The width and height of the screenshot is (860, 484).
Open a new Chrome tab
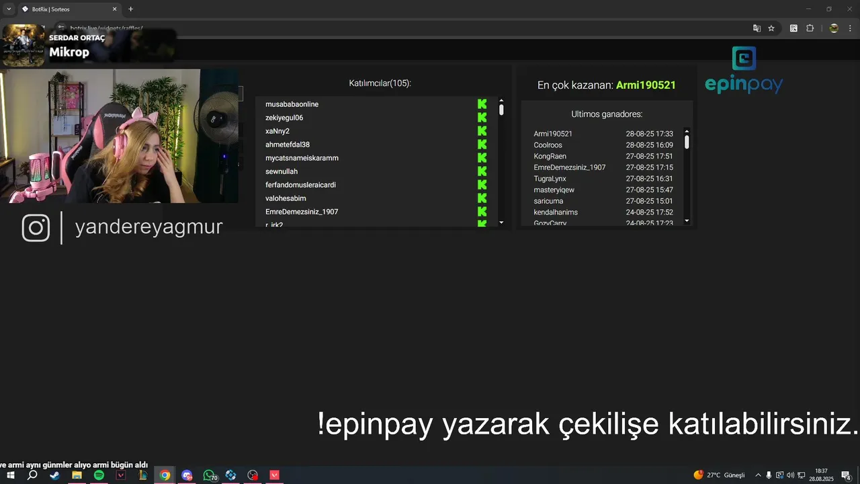point(130,9)
